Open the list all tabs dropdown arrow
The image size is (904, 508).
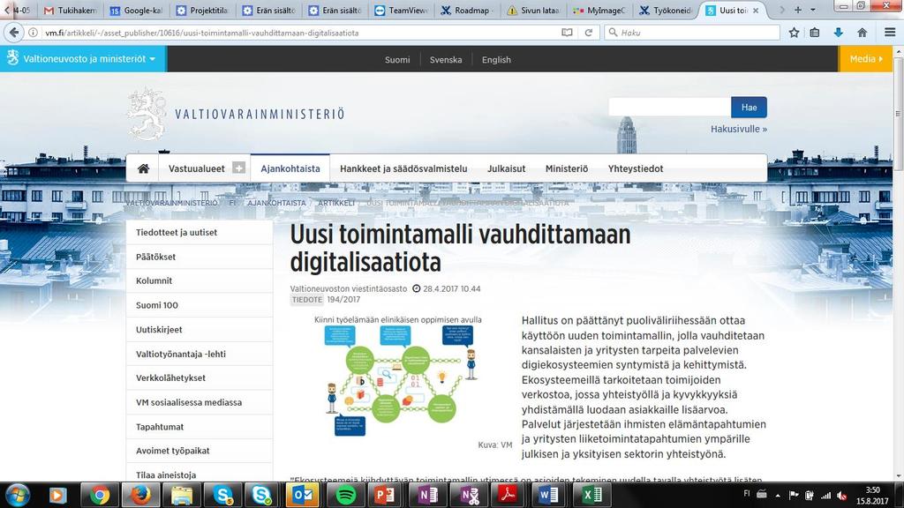pos(813,10)
